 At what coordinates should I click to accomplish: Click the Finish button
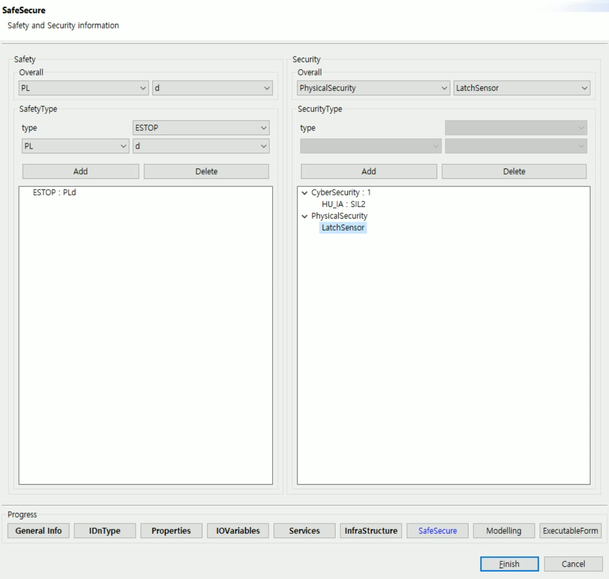pyautogui.click(x=508, y=564)
